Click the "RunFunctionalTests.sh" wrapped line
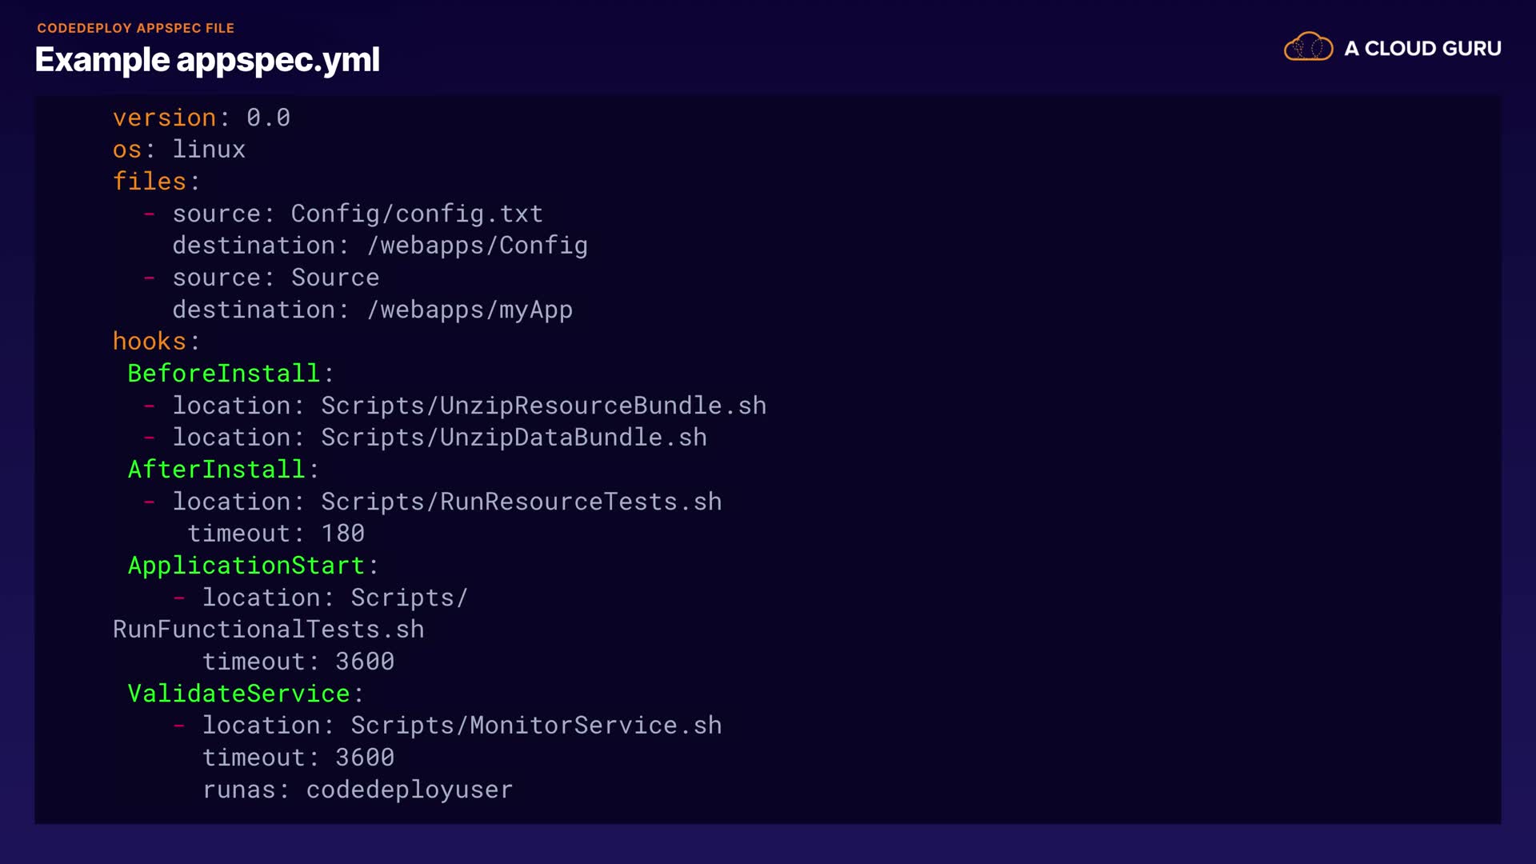 point(268,630)
